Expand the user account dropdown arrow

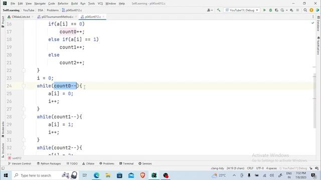point(212,10)
